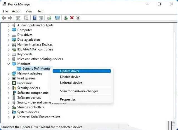Open the Action menu
Viewport: 178px width, 130px height.
pyautogui.click(x=16, y=11)
